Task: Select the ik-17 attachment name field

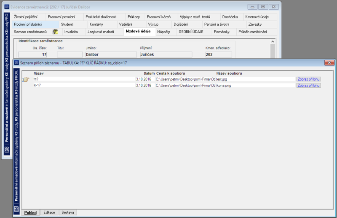Action: coord(84,86)
